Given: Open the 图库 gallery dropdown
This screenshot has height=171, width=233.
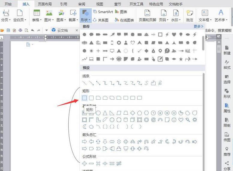Looking at the screenshot, I should [x=61, y=16].
